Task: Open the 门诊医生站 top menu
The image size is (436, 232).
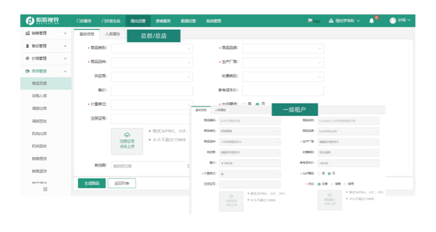Action: click(x=111, y=21)
